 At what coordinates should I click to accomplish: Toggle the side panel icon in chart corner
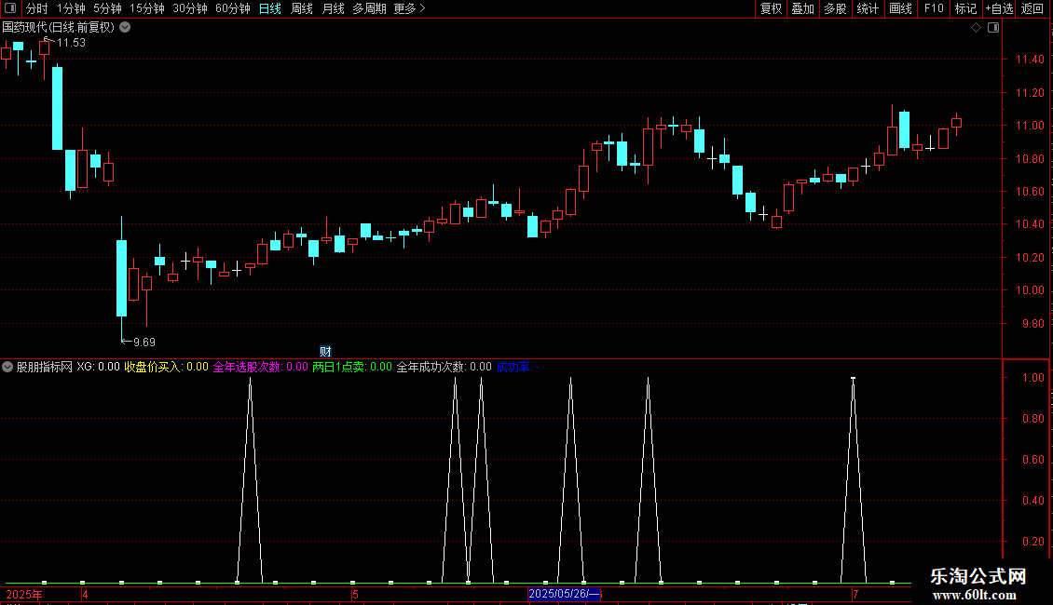point(993,28)
